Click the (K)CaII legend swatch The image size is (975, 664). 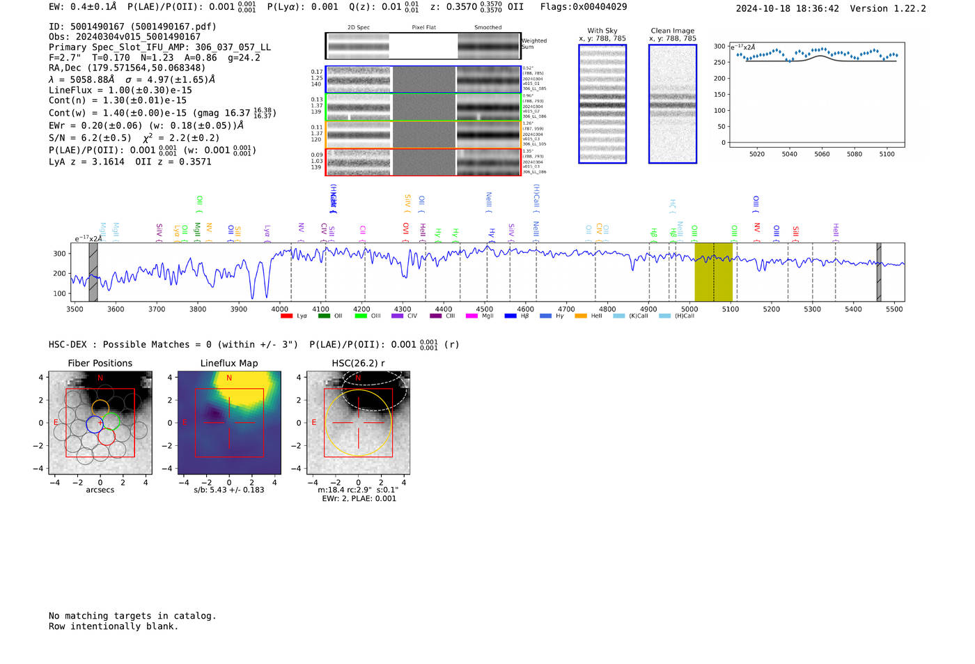(x=619, y=316)
